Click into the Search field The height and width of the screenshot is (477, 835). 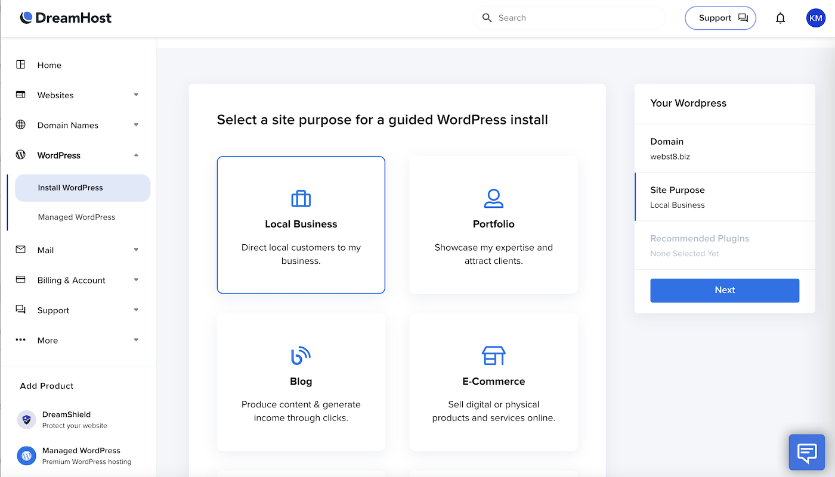coord(570,18)
